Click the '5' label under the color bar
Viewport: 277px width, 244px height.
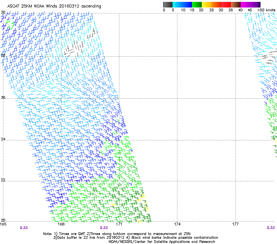173,10
